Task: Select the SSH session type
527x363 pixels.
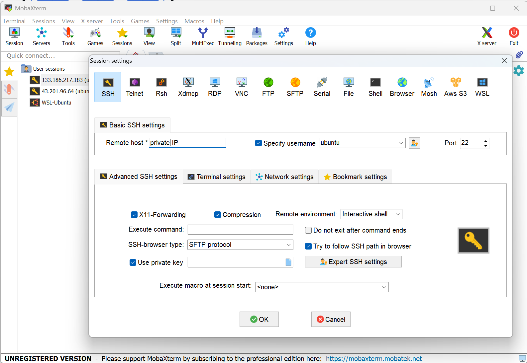Action: [x=108, y=87]
